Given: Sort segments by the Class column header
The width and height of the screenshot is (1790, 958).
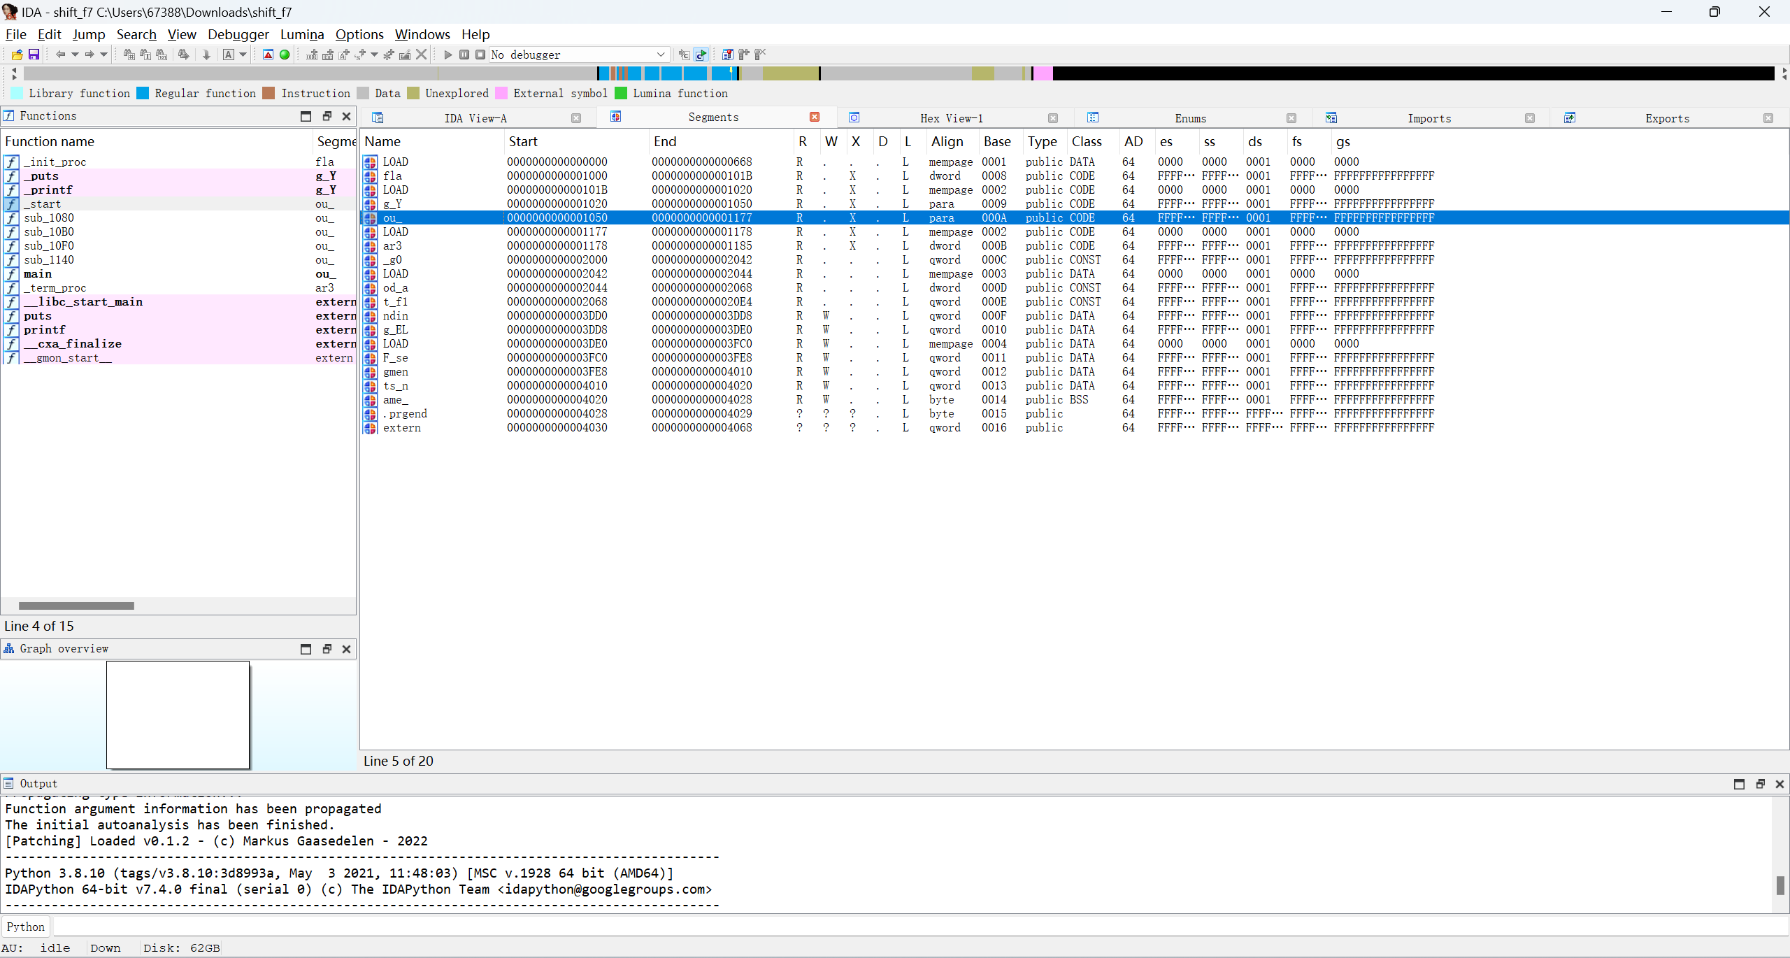Looking at the screenshot, I should (x=1093, y=141).
